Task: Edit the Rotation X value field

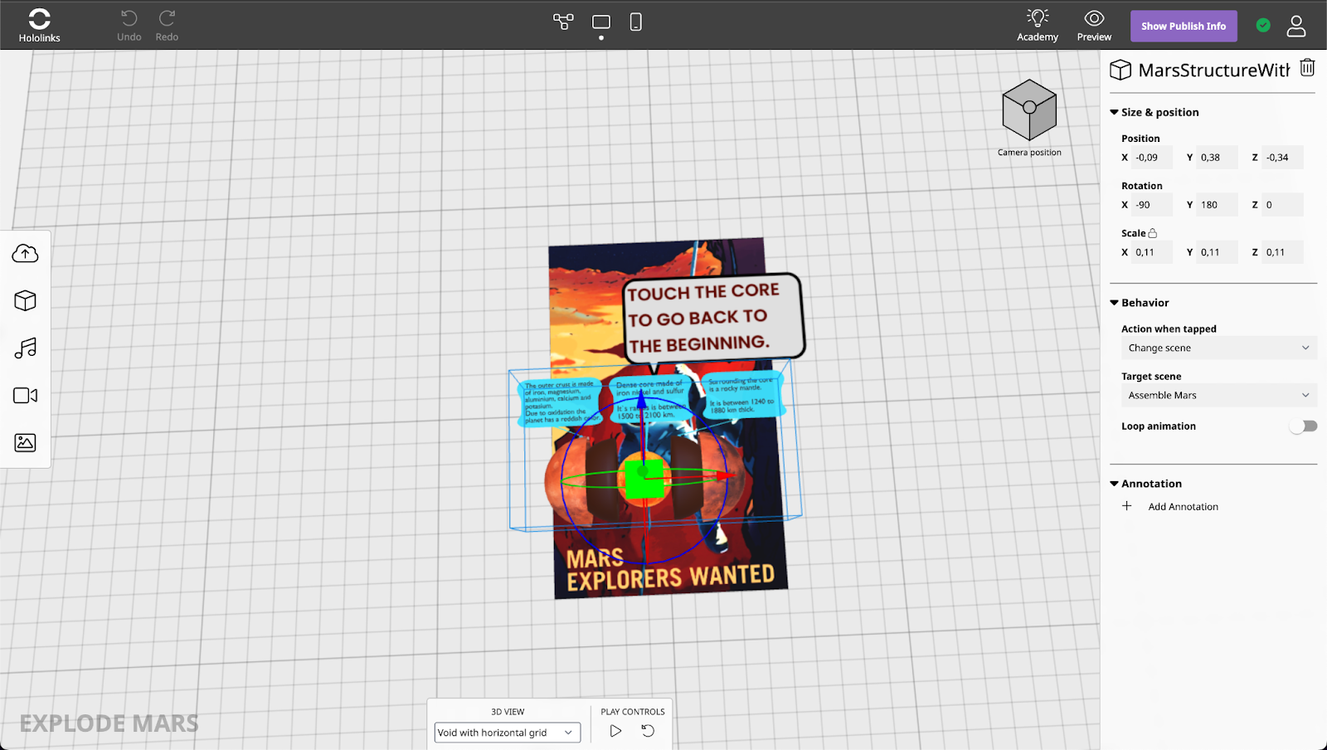Action: tap(1153, 205)
